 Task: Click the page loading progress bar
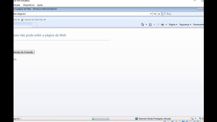[x=101, y=119]
